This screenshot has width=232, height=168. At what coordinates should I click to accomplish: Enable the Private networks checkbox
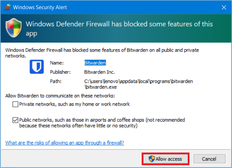click(15, 104)
